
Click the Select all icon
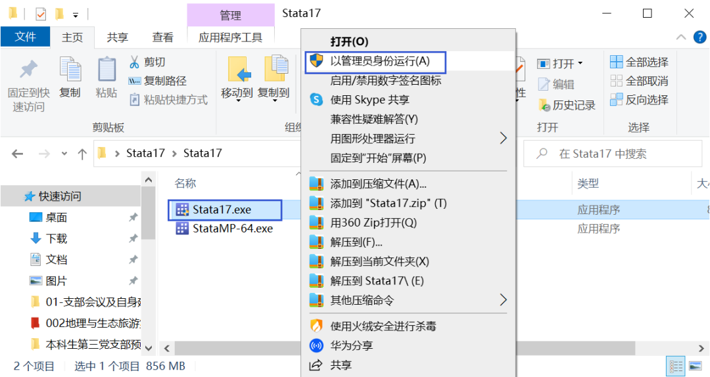(x=616, y=62)
